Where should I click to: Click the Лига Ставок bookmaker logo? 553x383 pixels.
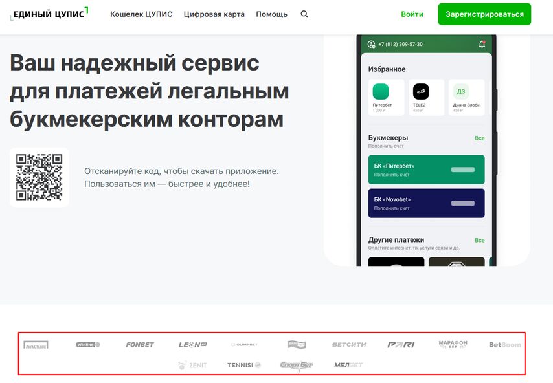(x=36, y=345)
